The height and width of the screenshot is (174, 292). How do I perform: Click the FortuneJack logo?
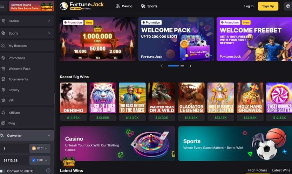(82, 6)
